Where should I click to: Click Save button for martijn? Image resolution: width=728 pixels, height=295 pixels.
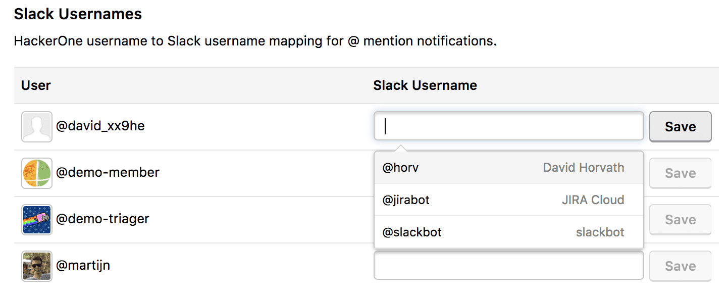pos(680,266)
